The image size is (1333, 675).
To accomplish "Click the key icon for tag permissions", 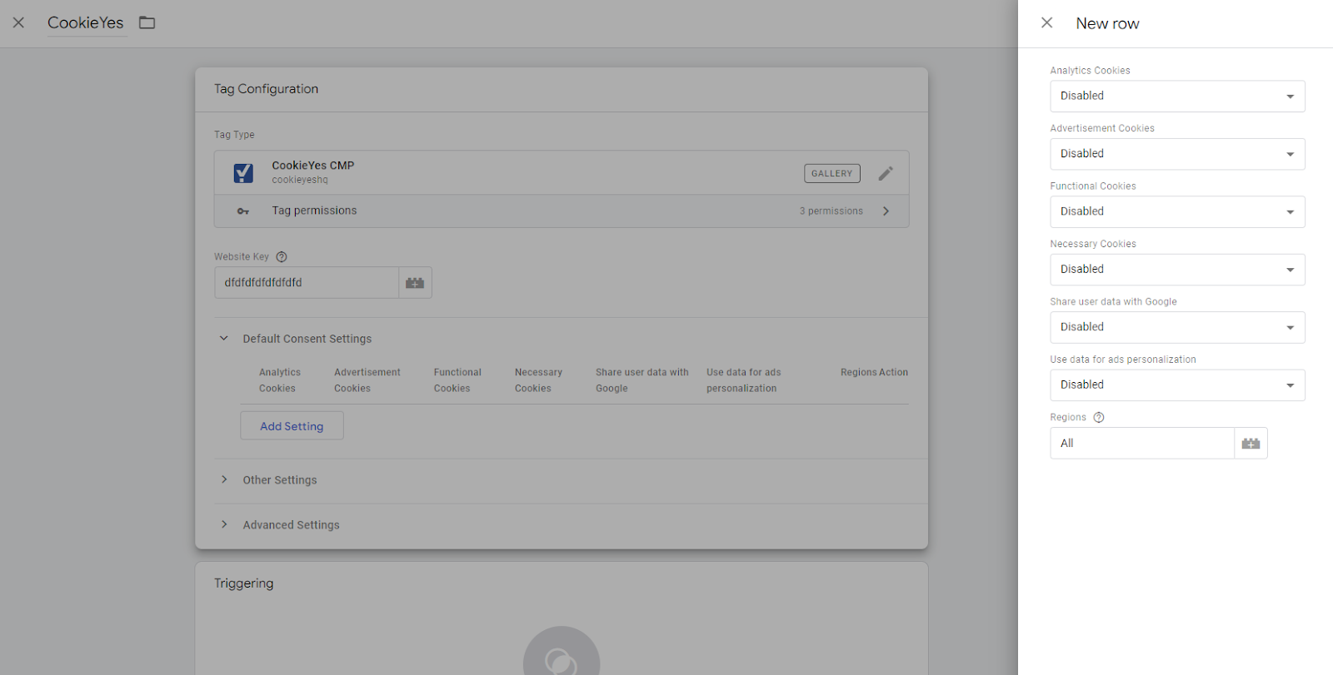I will point(243,211).
